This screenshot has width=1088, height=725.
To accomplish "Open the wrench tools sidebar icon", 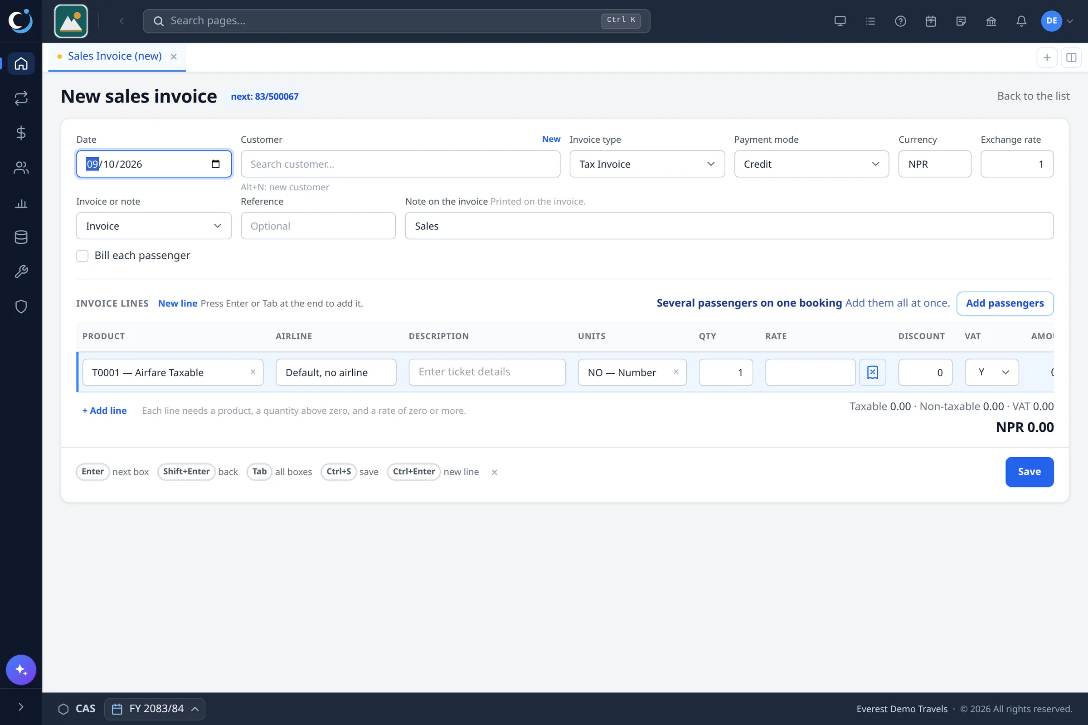I will click(x=21, y=272).
